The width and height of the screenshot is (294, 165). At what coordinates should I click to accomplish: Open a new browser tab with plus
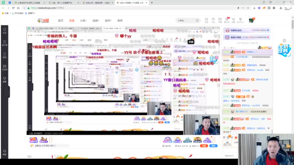pyautogui.click(x=152, y=3)
